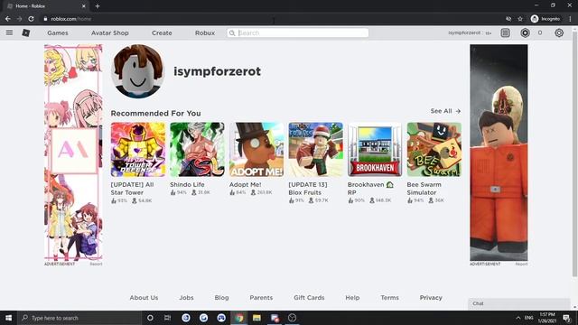Screen dimensions: 578x325
Task: Click the Roblox search field
Action: click(298, 32)
